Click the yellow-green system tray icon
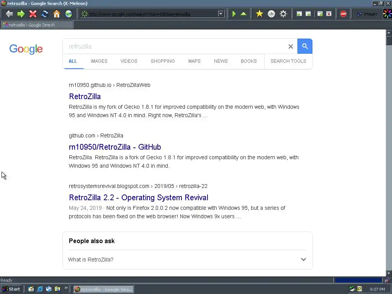 pyautogui.click(x=360, y=289)
